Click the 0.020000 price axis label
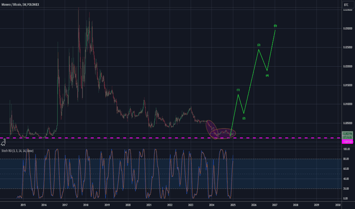This screenshot has width=355, height=209. coord(348,66)
